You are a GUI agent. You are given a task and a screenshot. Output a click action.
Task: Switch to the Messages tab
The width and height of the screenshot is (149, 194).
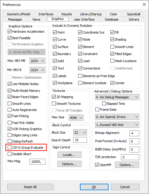click(15, 19)
